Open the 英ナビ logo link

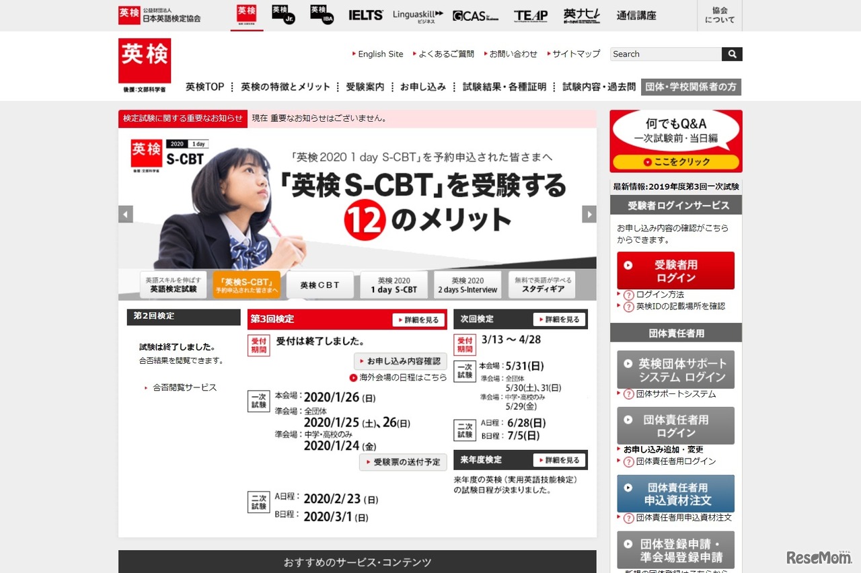582,15
